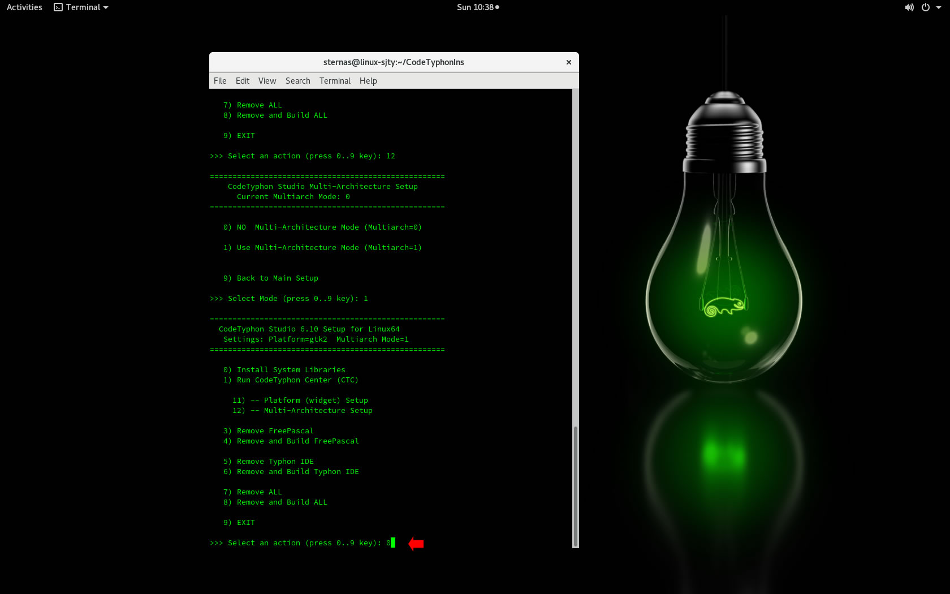Click the terminal window title bar
The width and height of the screenshot is (950, 594).
394,62
